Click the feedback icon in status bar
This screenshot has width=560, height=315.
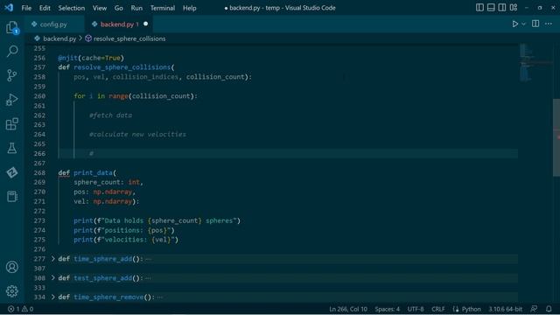(x=534, y=309)
